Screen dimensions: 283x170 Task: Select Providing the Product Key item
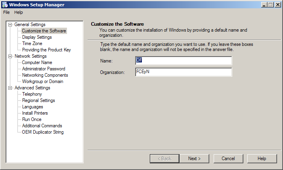(46, 50)
